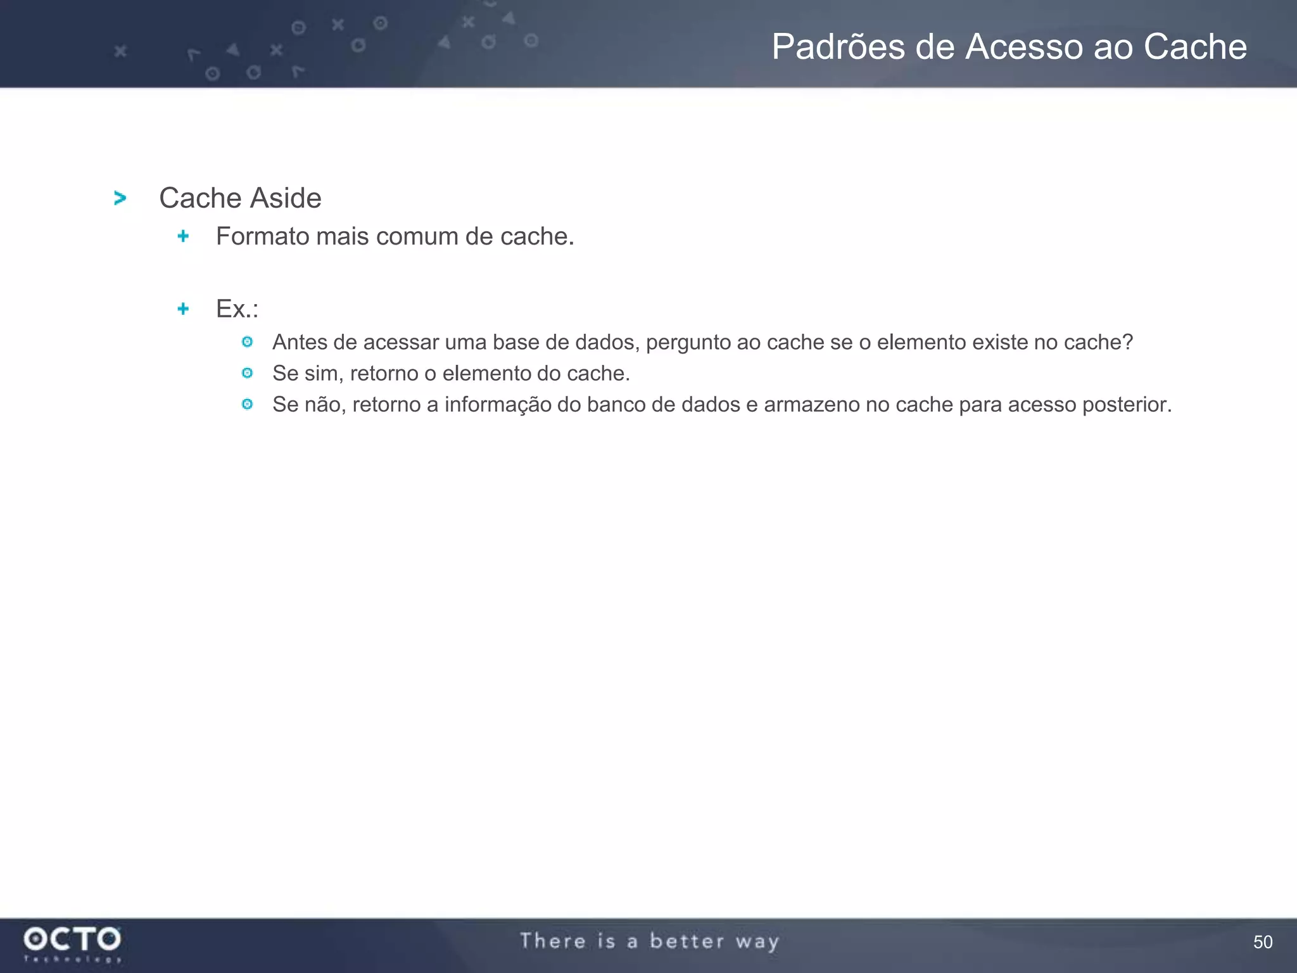
Task: Click the OCTO Technology logo
Action: pyautogui.click(x=72, y=944)
